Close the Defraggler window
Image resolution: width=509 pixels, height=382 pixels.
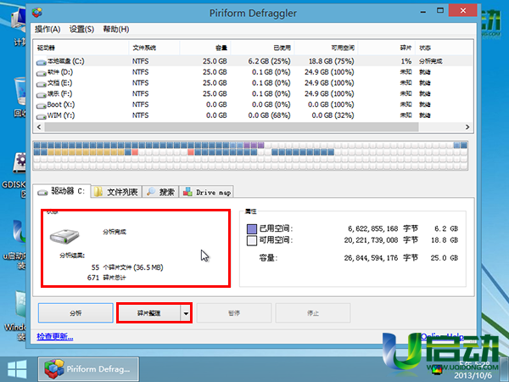tap(462, 11)
